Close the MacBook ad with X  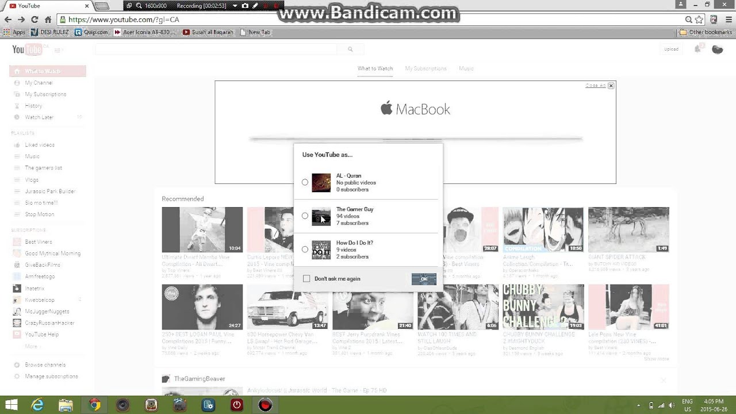611,86
